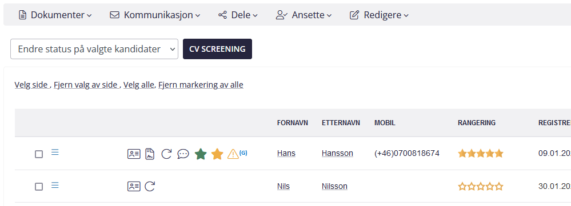This screenshot has width=571, height=206.
Task: Click the yellow star icon next to warning
Action: (x=217, y=154)
